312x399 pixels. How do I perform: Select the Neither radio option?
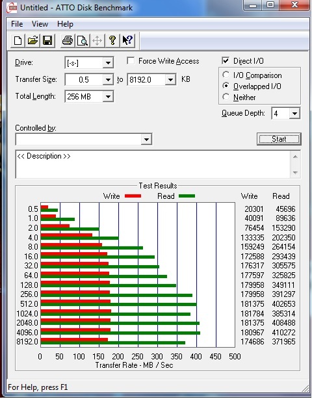tap(226, 97)
